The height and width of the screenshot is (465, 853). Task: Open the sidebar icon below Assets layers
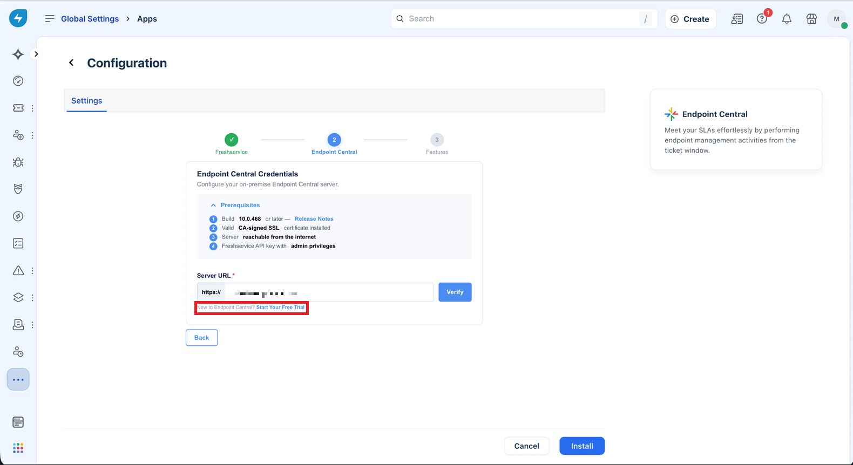18,325
